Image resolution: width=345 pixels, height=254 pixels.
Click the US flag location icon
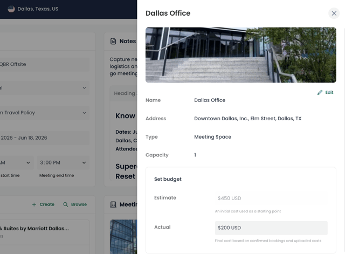pyautogui.click(x=11, y=9)
